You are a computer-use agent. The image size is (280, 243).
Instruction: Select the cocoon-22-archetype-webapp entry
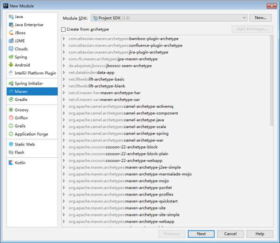pos(116,160)
